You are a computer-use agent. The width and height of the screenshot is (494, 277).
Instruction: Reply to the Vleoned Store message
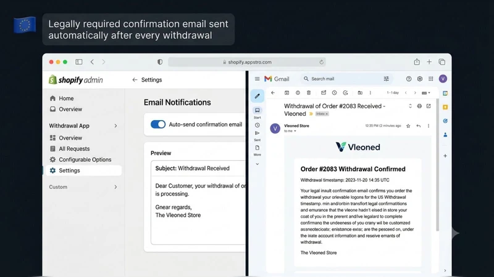click(419, 126)
